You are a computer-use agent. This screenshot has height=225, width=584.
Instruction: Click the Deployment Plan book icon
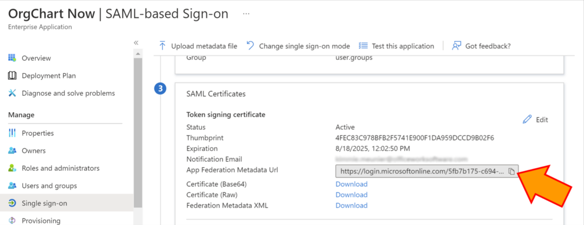point(12,75)
